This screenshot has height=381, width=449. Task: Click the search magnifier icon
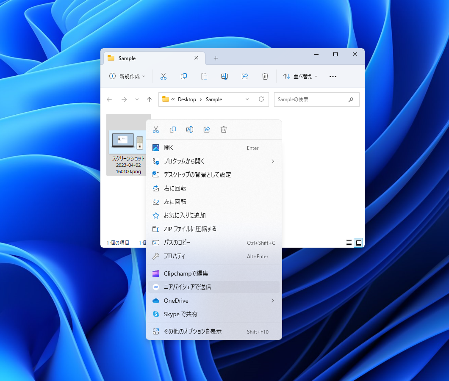(x=351, y=99)
